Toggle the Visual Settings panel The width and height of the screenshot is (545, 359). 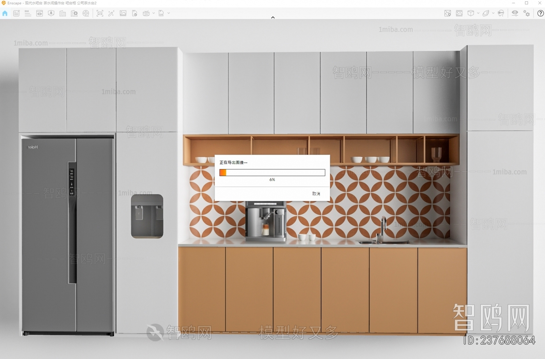tap(515, 14)
